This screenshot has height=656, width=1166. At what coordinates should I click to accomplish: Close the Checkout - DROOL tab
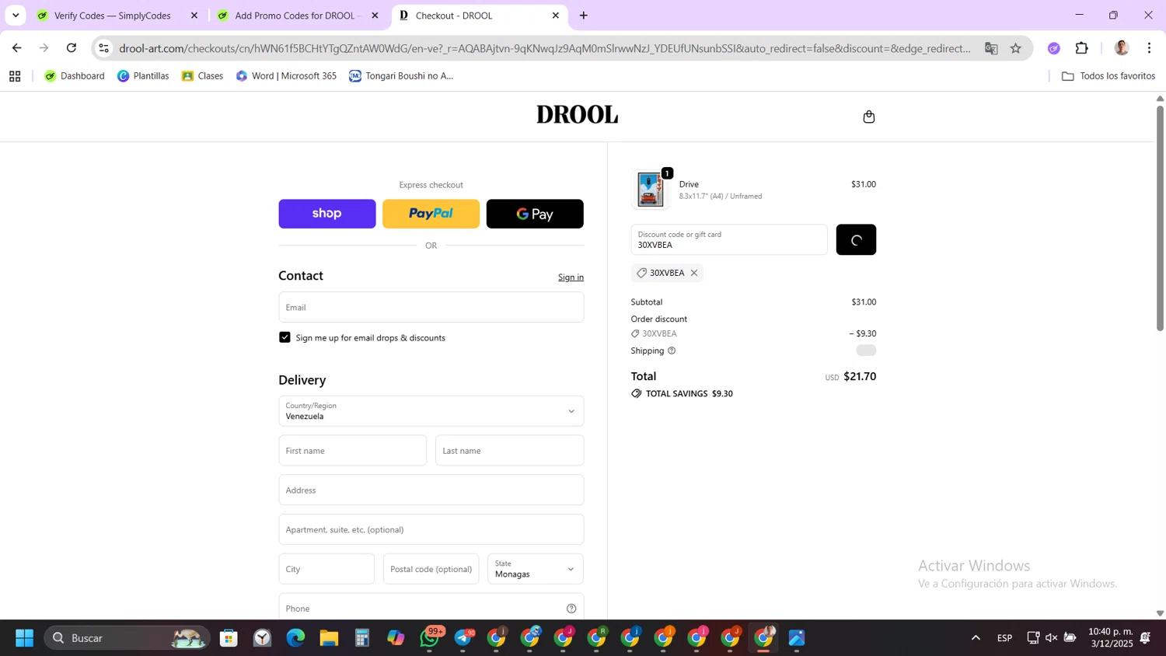pyautogui.click(x=555, y=16)
